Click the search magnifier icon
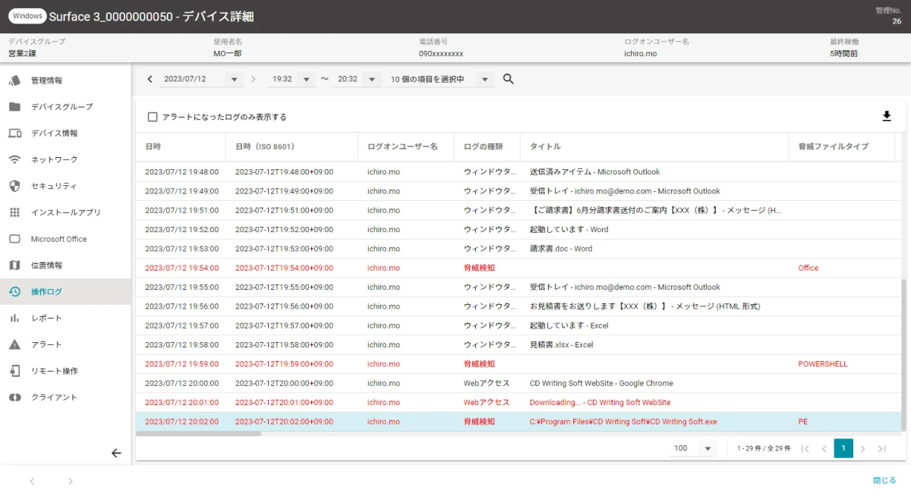Viewport: 911px width, 493px height. tap(509, 79)
